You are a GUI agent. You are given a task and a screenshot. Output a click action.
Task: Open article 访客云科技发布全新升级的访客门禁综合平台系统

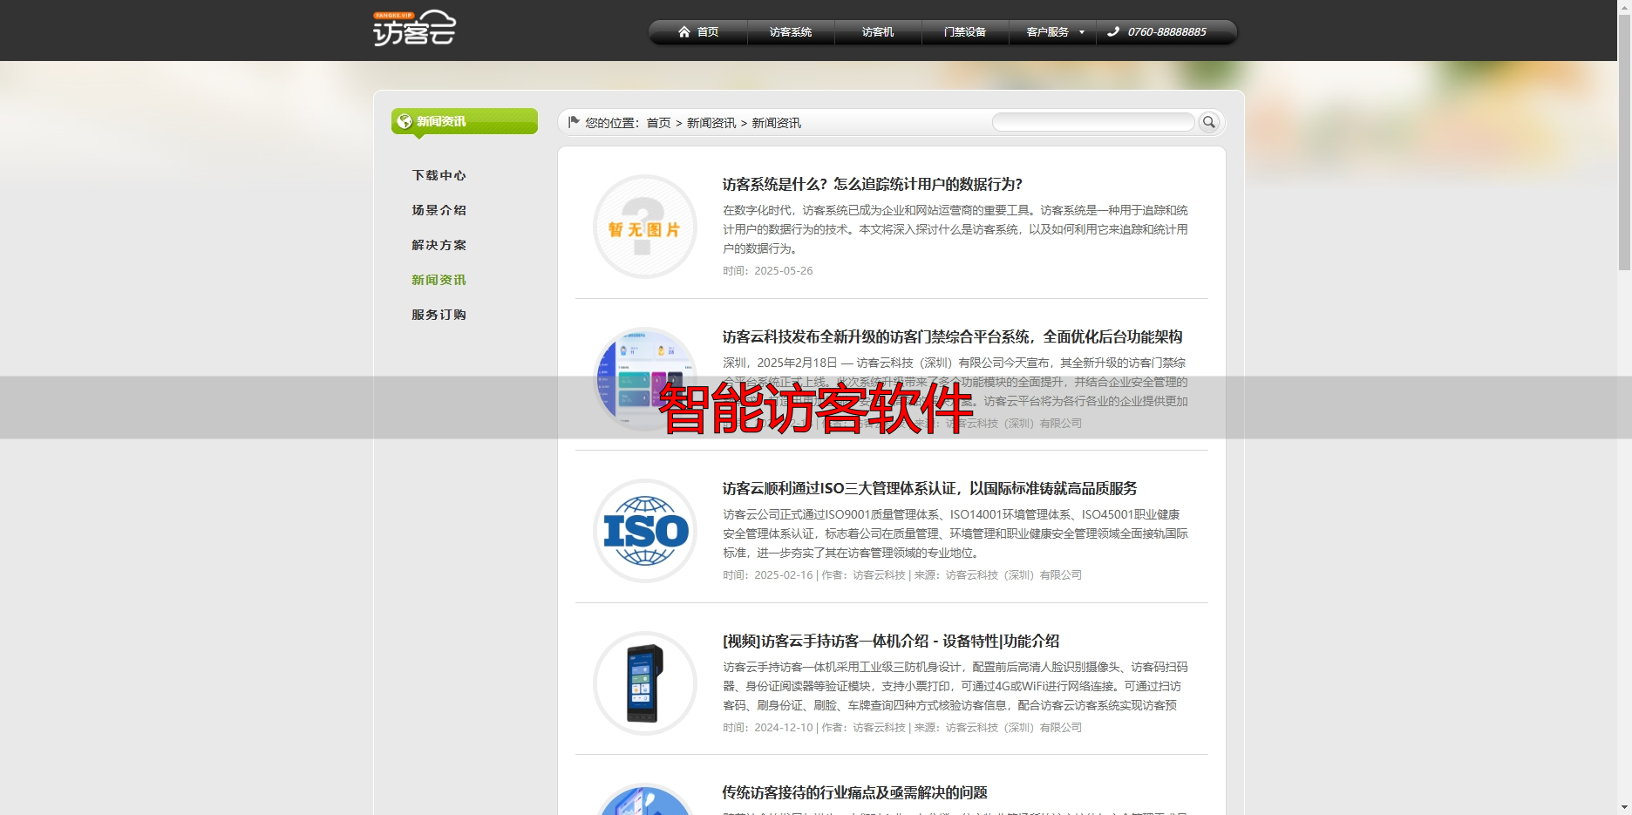953,336
